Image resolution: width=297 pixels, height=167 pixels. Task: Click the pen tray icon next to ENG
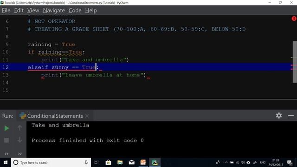(x=255, y=162)
